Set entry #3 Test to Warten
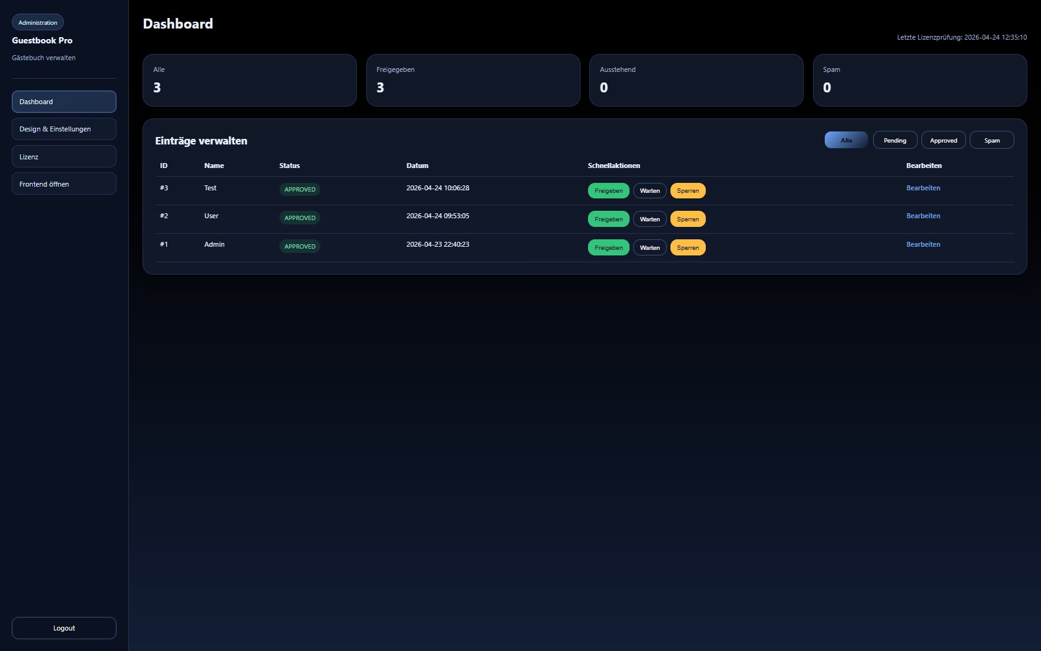1041x651 pixels. coord(649,191)
